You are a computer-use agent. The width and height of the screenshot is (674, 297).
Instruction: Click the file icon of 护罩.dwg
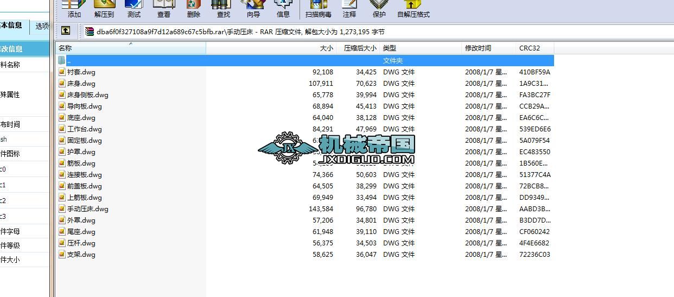pos(62,151)
